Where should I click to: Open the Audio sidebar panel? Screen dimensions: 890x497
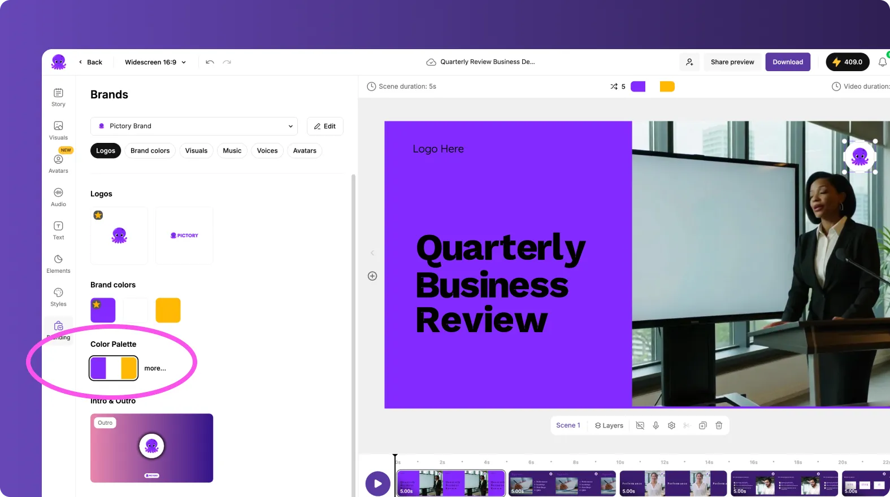[58, 197]
